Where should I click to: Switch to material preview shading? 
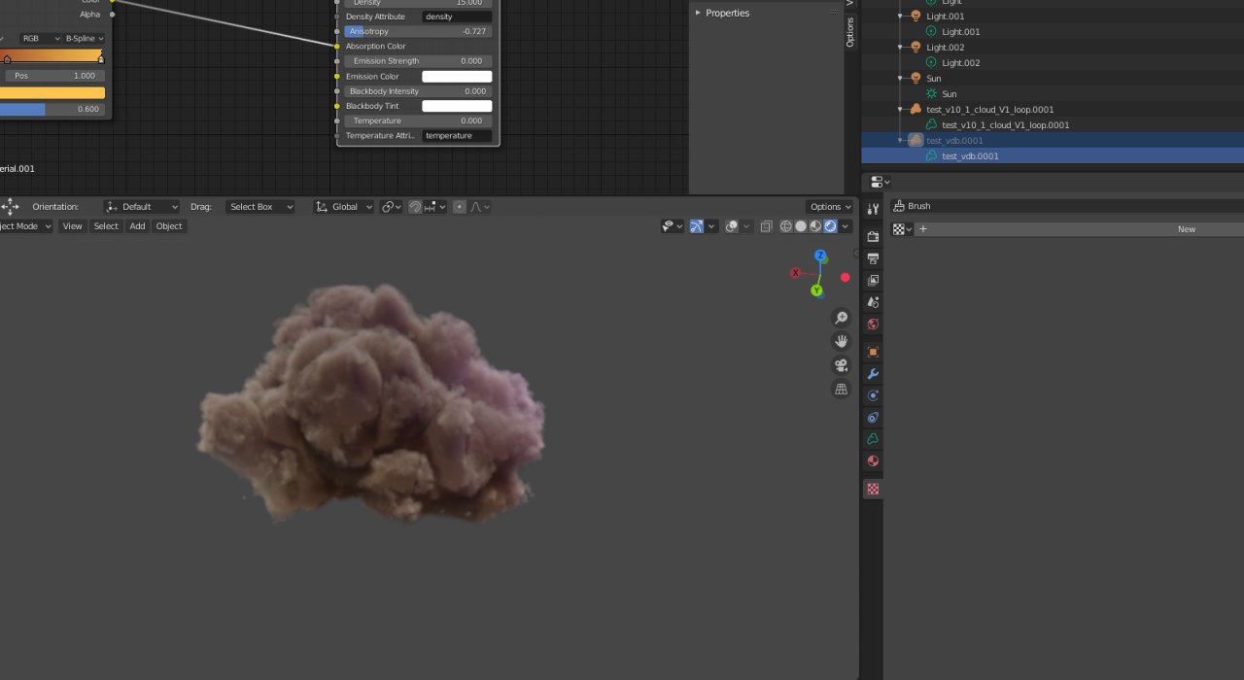click(815, 226)
